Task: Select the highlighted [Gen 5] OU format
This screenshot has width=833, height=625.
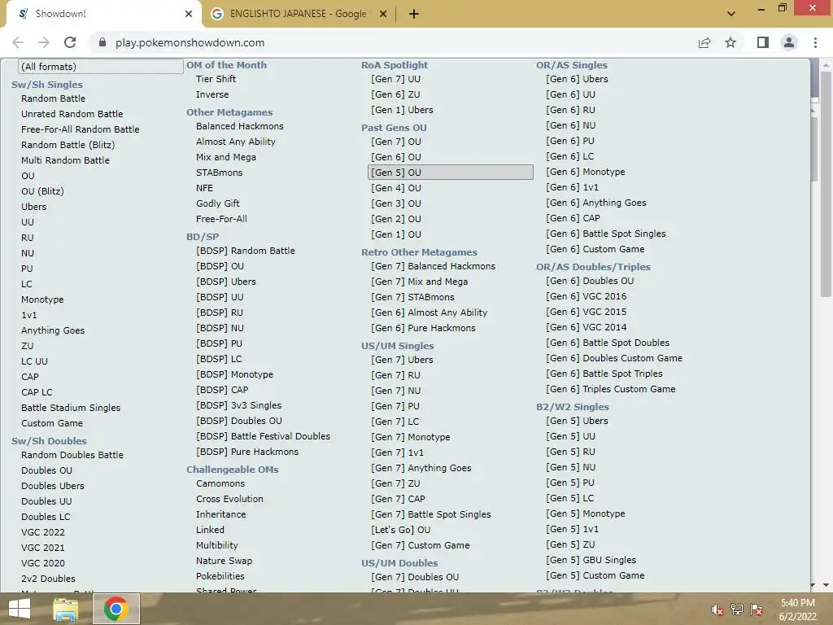Action: pos(451,173)
